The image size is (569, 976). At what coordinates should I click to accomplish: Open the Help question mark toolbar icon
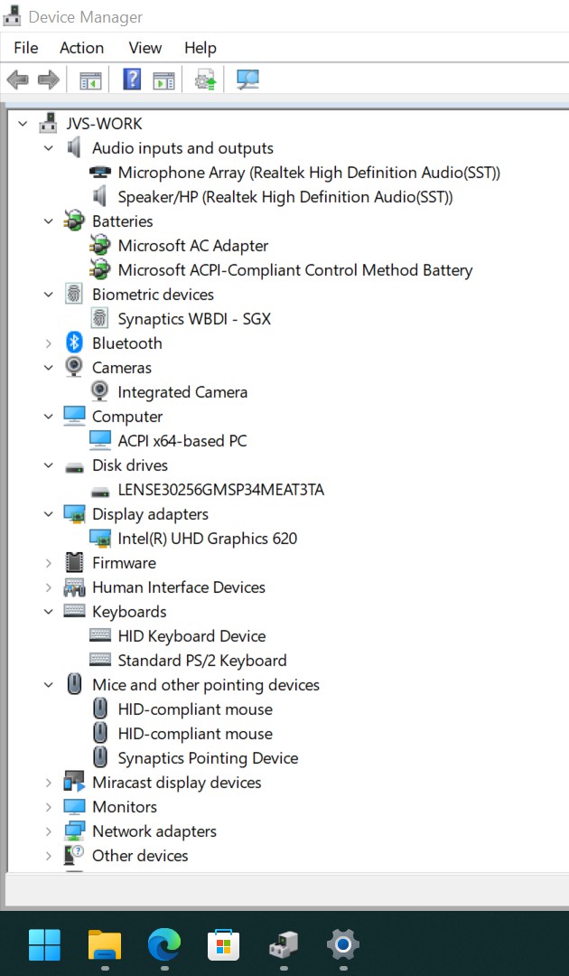132,80
